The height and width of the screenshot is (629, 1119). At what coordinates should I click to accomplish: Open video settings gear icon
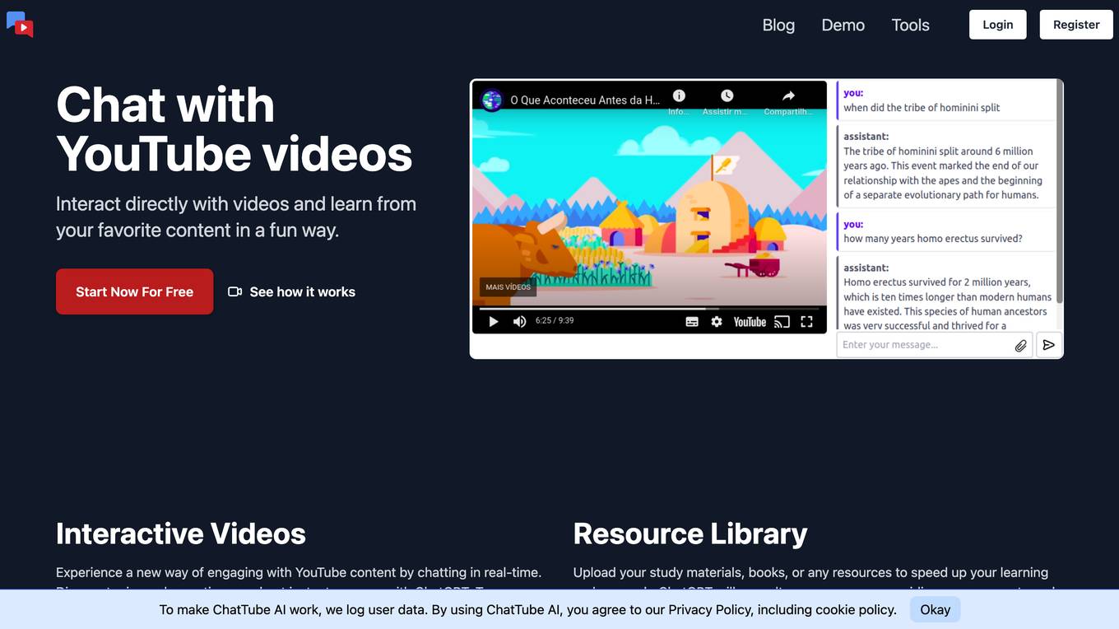point(717,322)
